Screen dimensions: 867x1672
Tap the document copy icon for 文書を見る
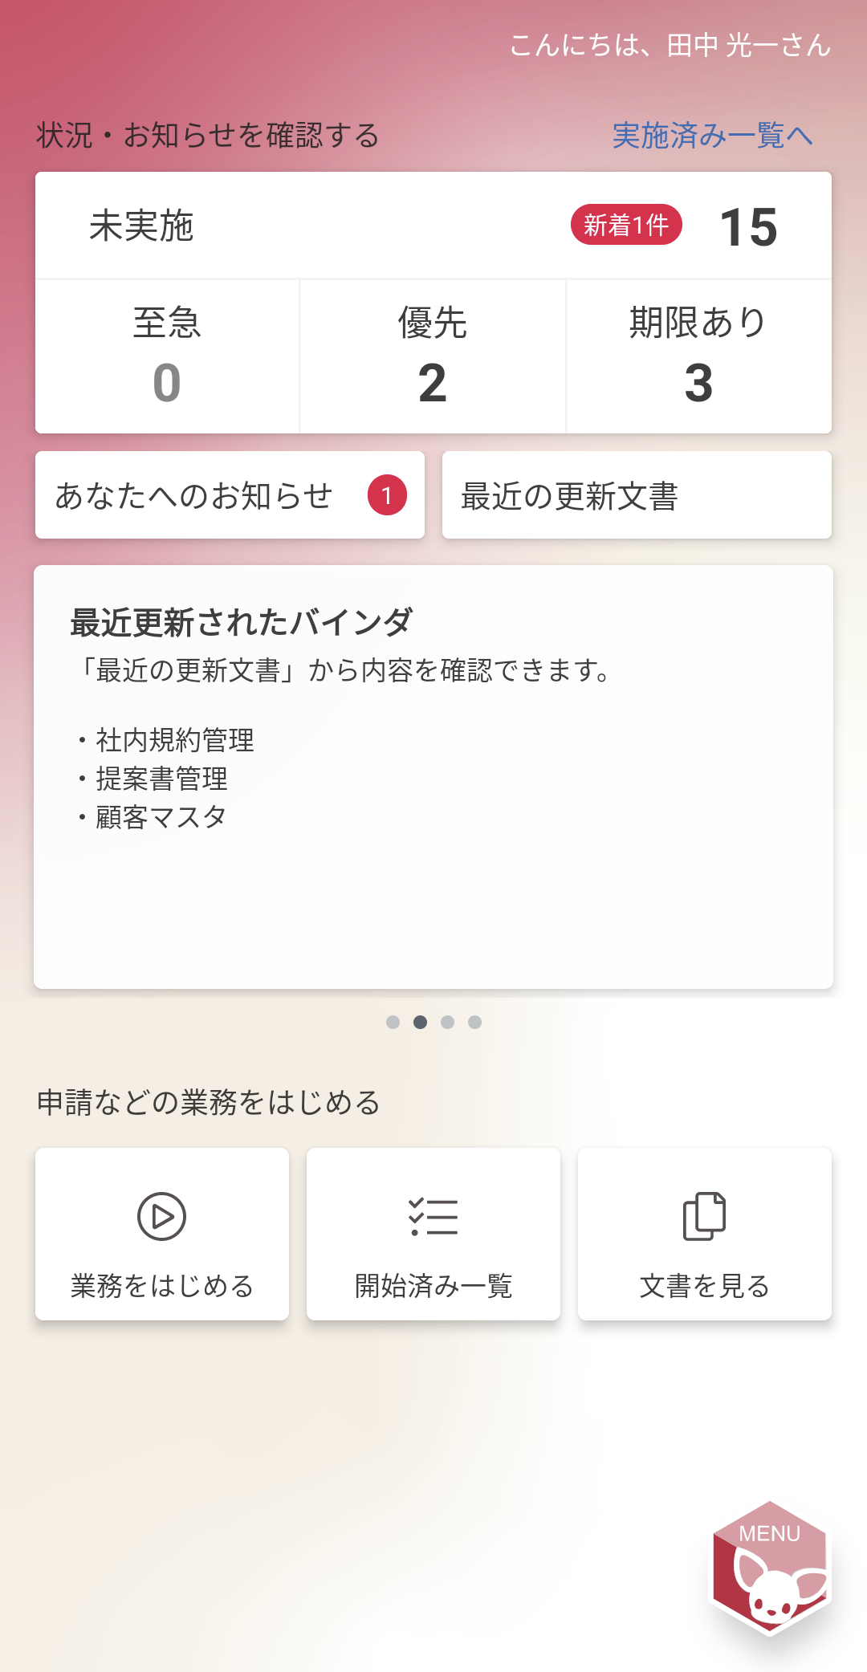coord(704,1216)
